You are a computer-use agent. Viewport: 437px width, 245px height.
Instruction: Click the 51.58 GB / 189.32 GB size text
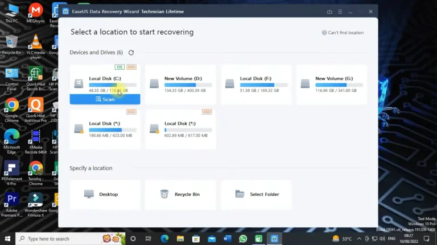[x=259, y=91]
